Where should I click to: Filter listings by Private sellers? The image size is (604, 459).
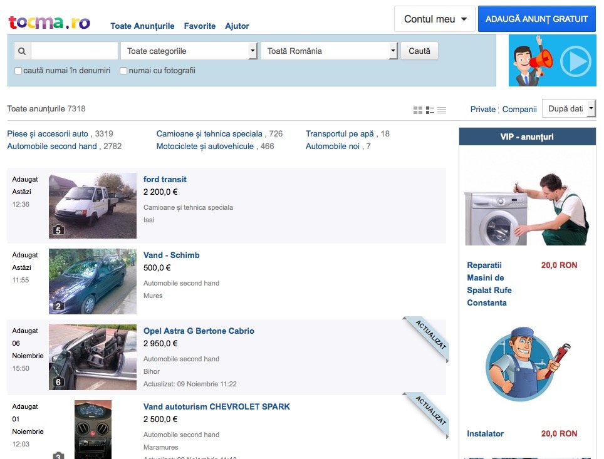click(x=483, y=110)
